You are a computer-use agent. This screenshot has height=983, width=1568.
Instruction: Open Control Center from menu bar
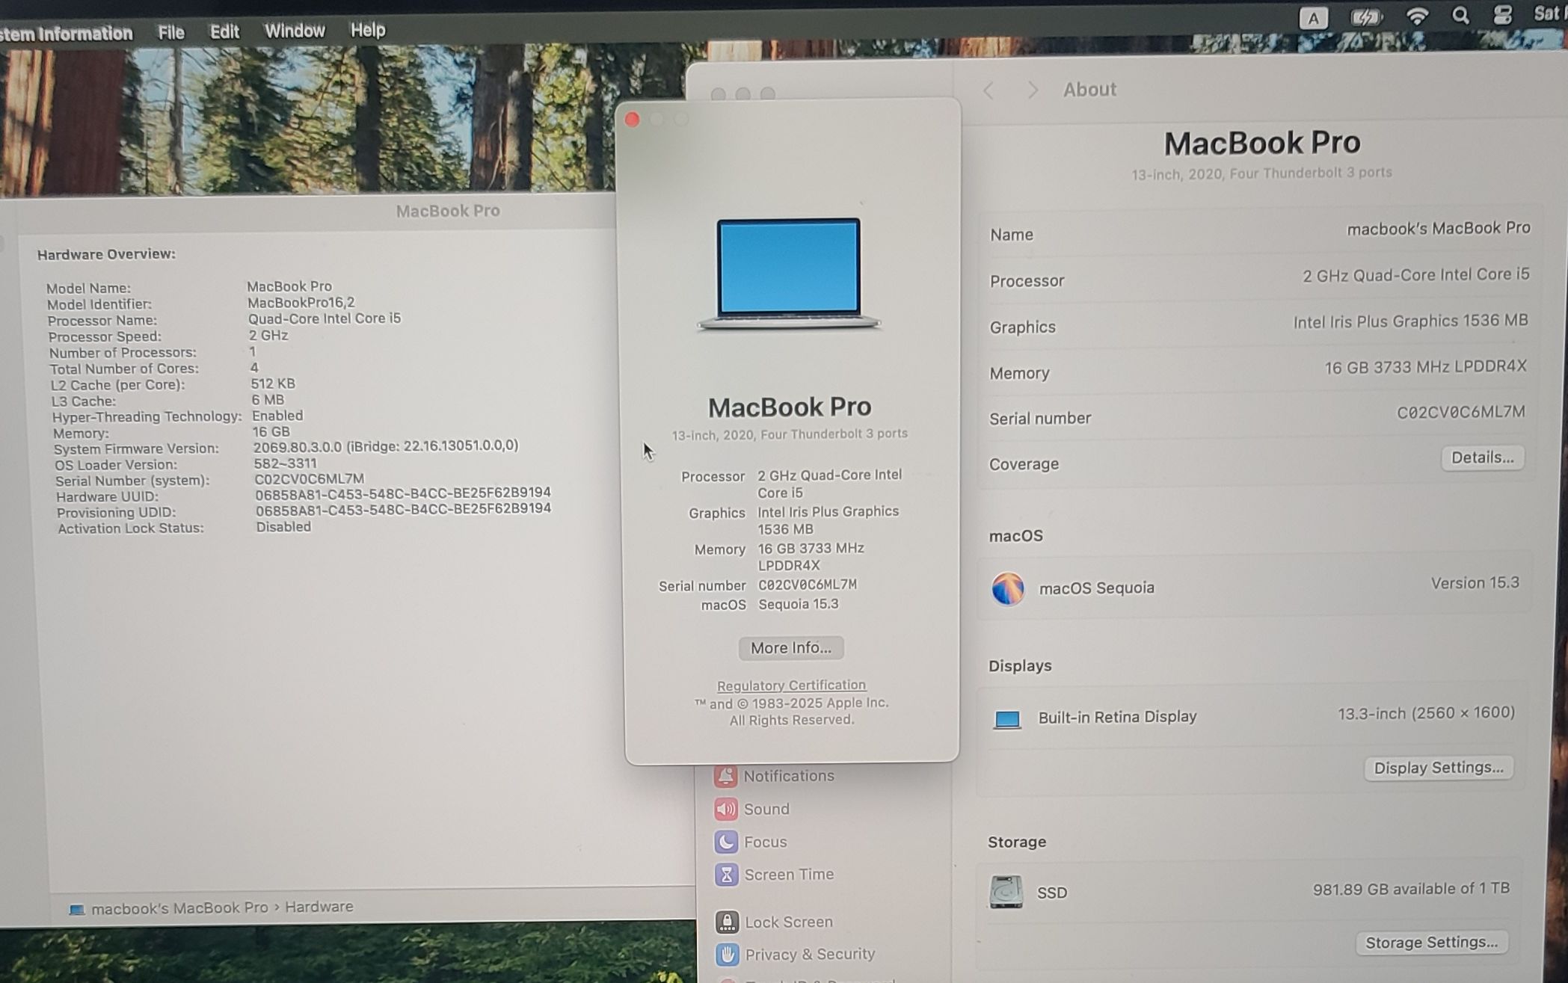coord(1502,16)
